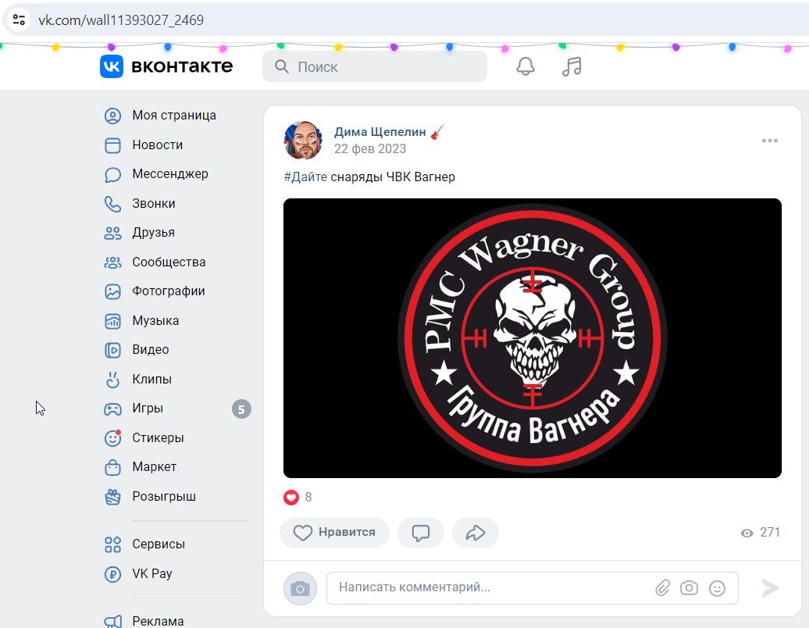Click the ВКОНТАКТЕ wordmark
The image size is (809, 628).
(182, 66)
